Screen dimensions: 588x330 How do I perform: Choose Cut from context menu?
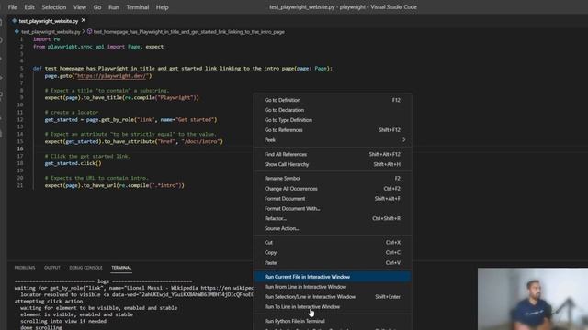[333, 242]
